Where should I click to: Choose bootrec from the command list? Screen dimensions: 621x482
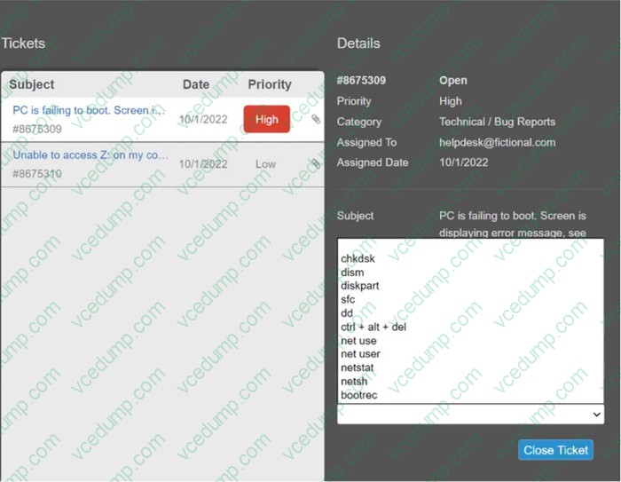358,395
